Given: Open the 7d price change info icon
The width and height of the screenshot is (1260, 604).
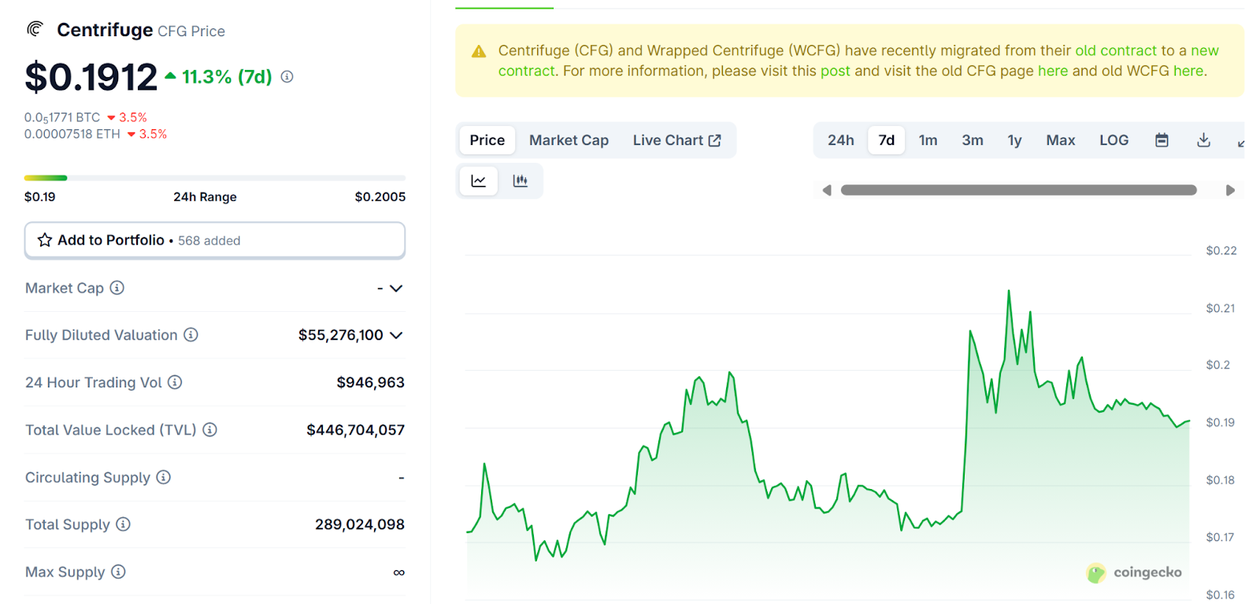Looking at the screenshot, I should [x=287, y=76].
